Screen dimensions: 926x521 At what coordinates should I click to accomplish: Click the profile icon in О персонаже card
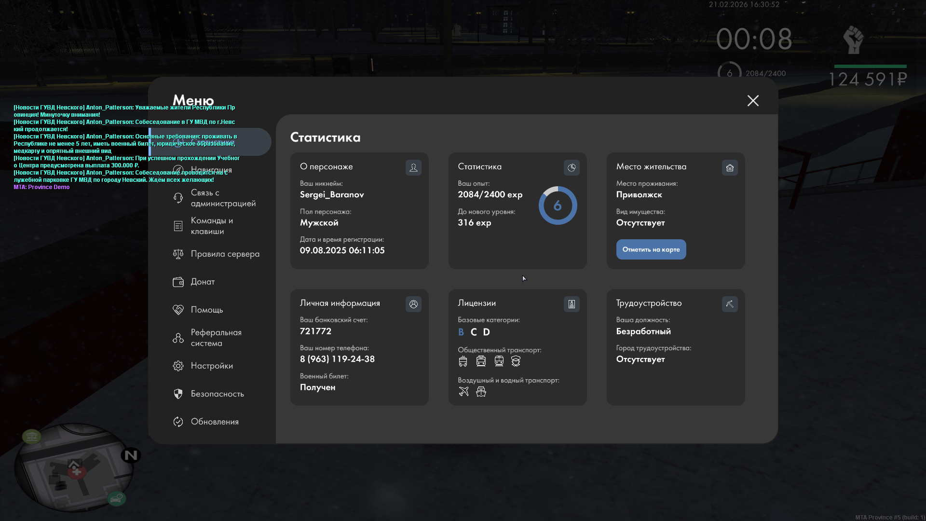coord(413,167)
